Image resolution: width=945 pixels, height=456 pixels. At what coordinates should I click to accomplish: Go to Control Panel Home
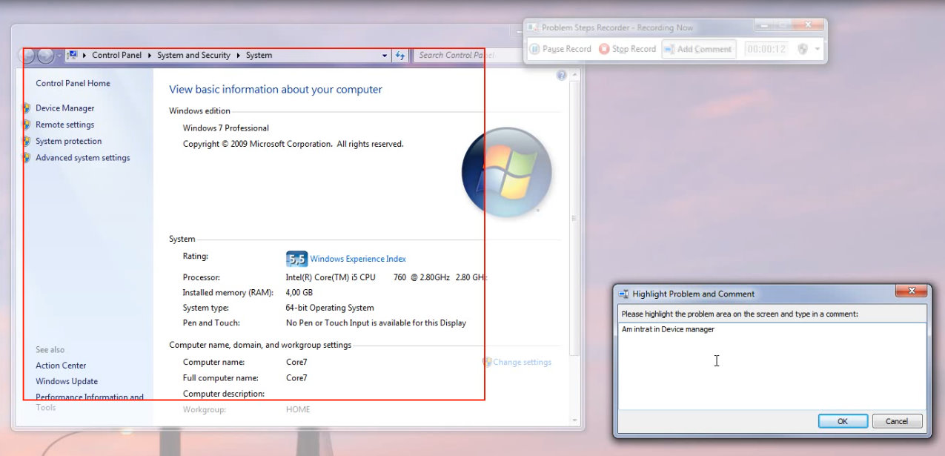73,83
